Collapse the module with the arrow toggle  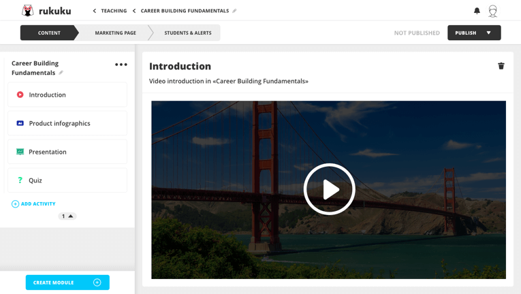pyautogui.click(x=70, y=216)
